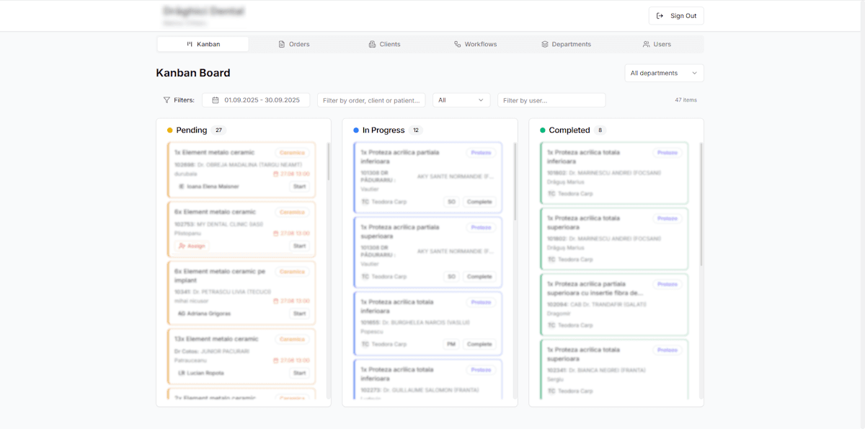Click the Workflows icon in navigation
Image resolution: width=865 pixels, height=429 pixels.
(x=458, y=44)
